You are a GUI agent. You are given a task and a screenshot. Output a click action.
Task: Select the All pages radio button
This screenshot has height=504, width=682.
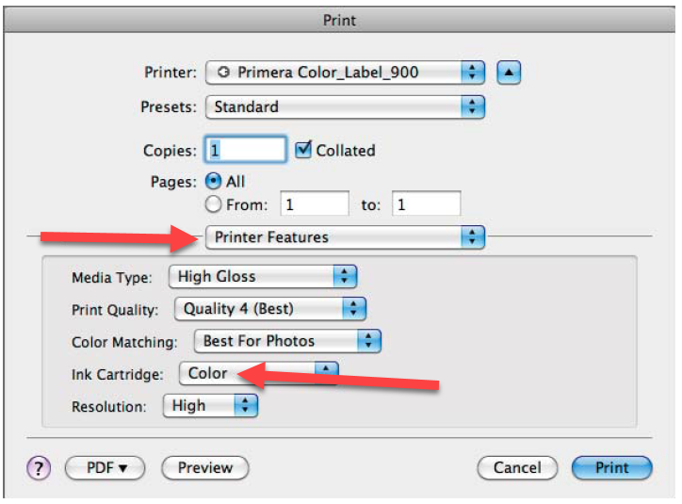coord(213,181)
